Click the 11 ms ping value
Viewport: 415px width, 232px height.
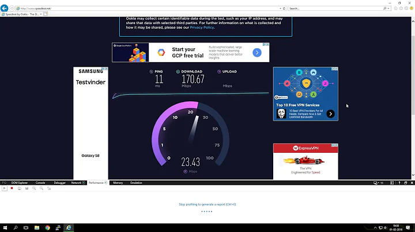coord(159,79)
